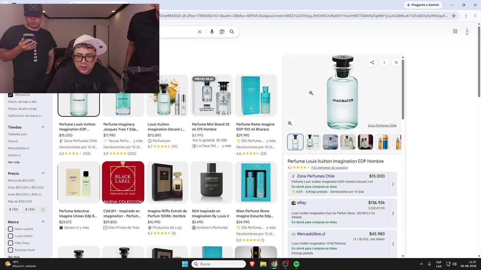Click the Máx. price input field
The height and width of the screenshot is (270, 481).
point(32,209)
